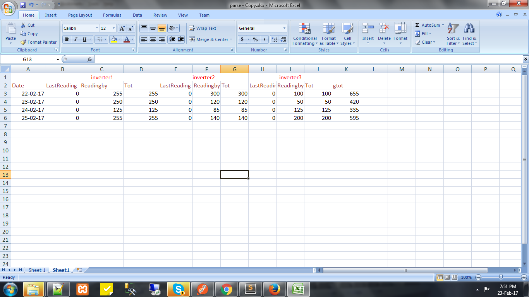Cut the selected cells
This screenshot has width=529, height=297.
[27, 25]
